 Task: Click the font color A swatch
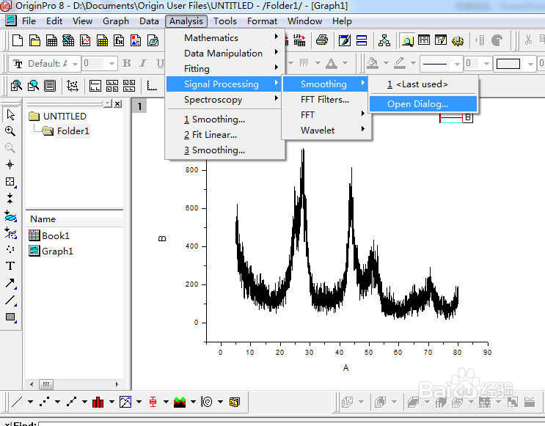click(x=332, y=63)
